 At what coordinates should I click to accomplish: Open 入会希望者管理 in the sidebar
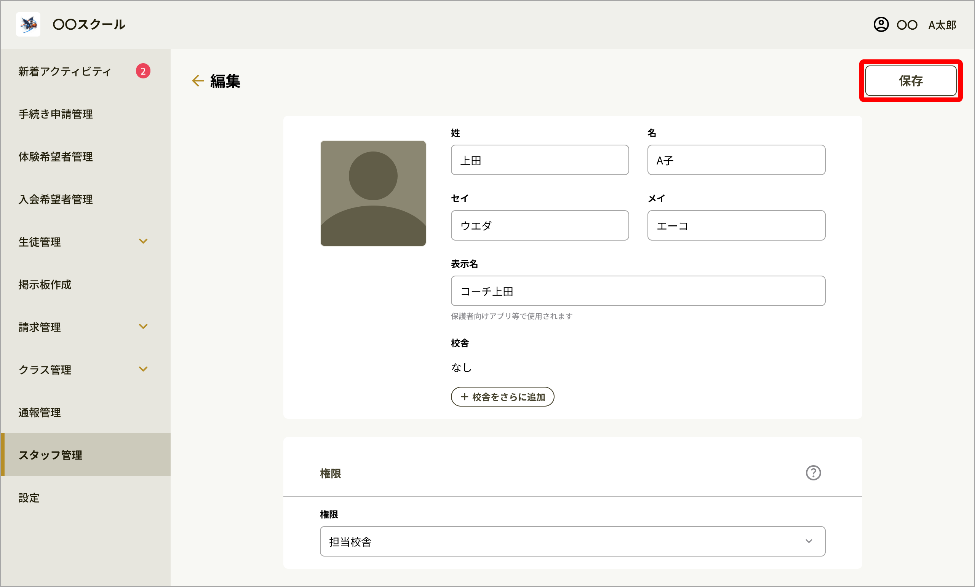pyautogui.click(x=85, y=199)
